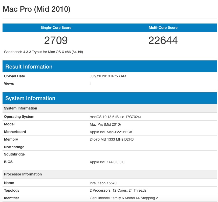Click the processor Name label

tap(9, 183)
